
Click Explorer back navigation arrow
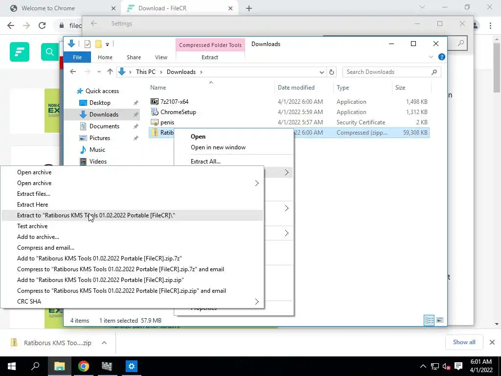coord(73,72)
